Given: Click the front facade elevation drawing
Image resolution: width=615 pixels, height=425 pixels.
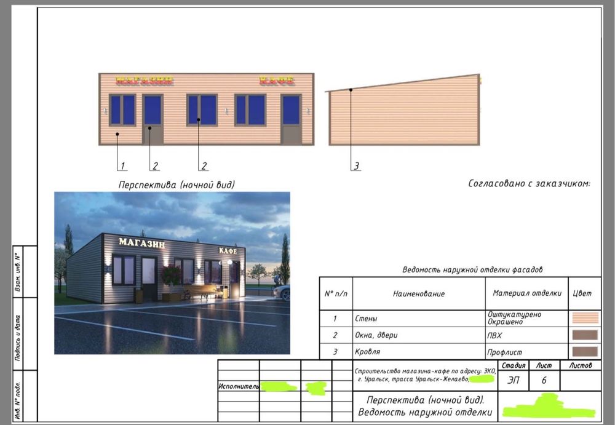Looking at the screenshot, I should point(206,109).
